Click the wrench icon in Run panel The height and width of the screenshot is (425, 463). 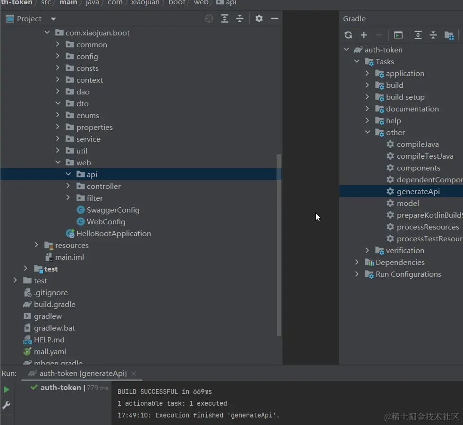[6, 405]
